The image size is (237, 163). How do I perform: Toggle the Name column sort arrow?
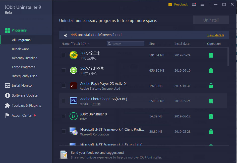[88, 43]
